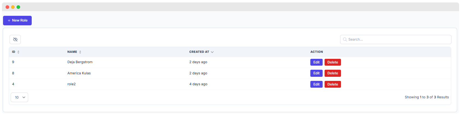Open the per-page 10 dropdown
This screenshot has width=461, height=116.
[x=19, y=97]
